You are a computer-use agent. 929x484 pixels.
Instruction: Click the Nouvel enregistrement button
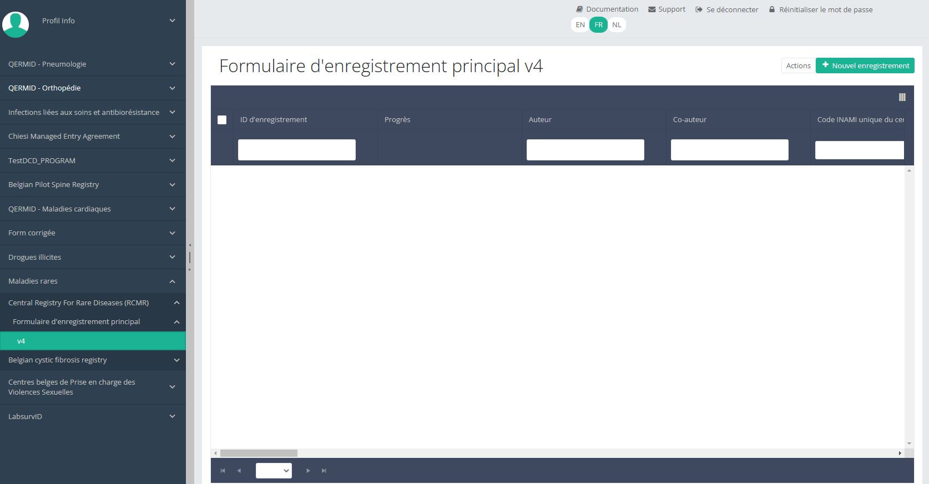click(x=865, y=65)
